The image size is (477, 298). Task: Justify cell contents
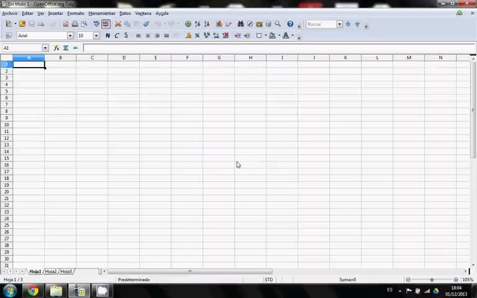166,35
